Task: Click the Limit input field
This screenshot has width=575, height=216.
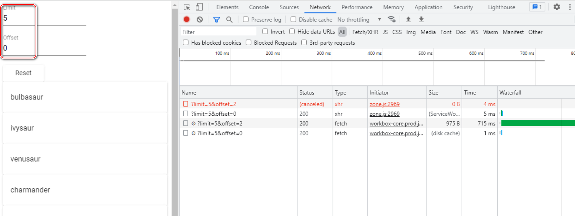Action: click(45, 18)
